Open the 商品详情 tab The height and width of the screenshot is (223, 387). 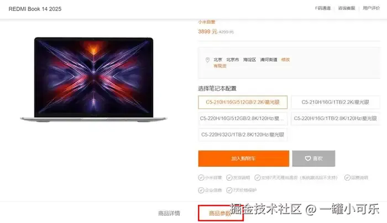click(169, 213)
